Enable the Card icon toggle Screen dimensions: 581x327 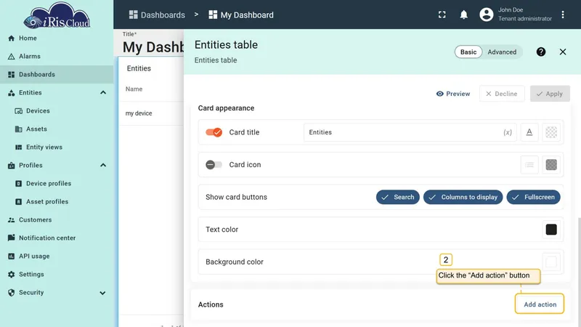(214, 165)
